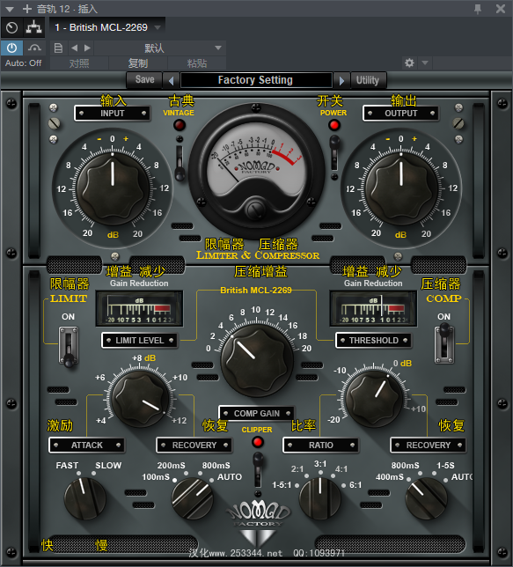Click the INPUT gain knob
Image resolution: width=513 pixels, height=567 pixels.
(113, 188)
